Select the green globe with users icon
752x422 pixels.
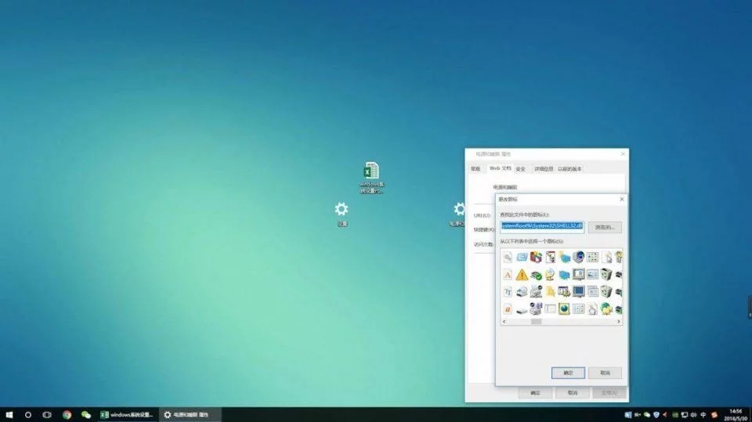click(606, 309)
